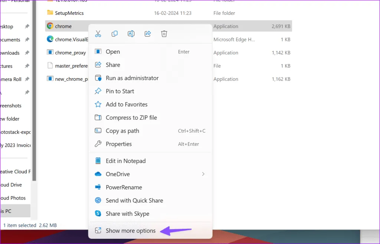Viewport: 380px width, 244px height.
Task: Click the Copy icon in context menu
Action: pyautogui.click(x=115, y=34)
